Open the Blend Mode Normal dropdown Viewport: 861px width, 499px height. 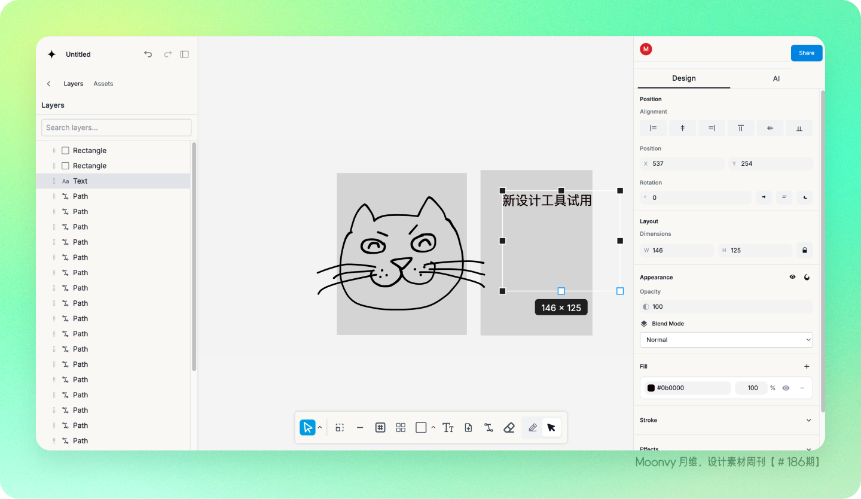726,340
